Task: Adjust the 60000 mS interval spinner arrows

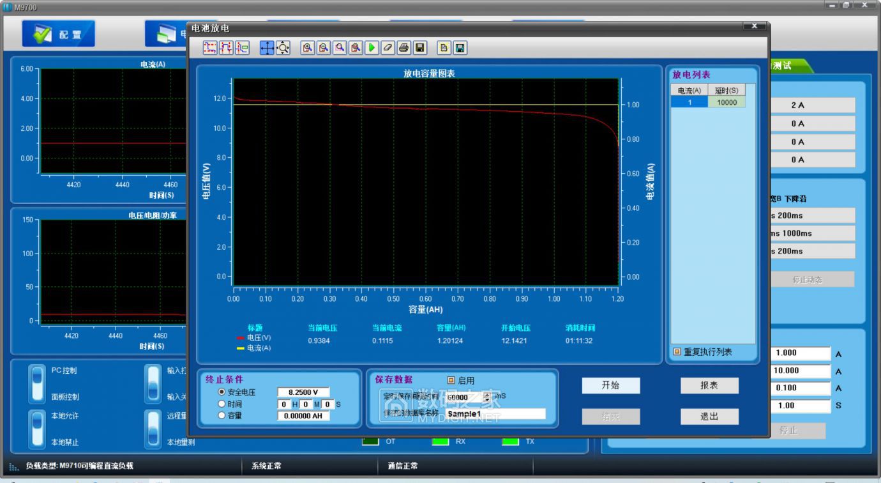Action: coord(488,397)
